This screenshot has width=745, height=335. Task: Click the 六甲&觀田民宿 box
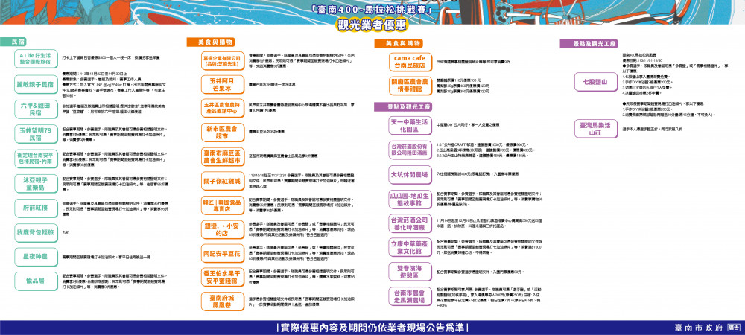(x=36, y=109)
